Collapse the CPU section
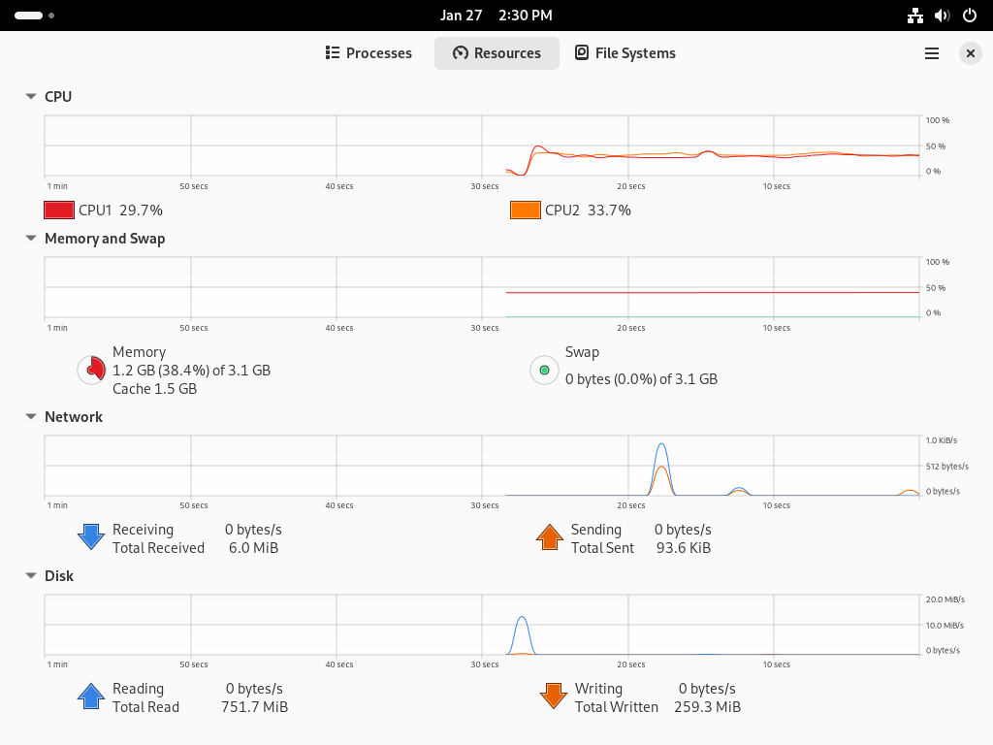This screenshot has width=993, height=745. click(30, 96)
